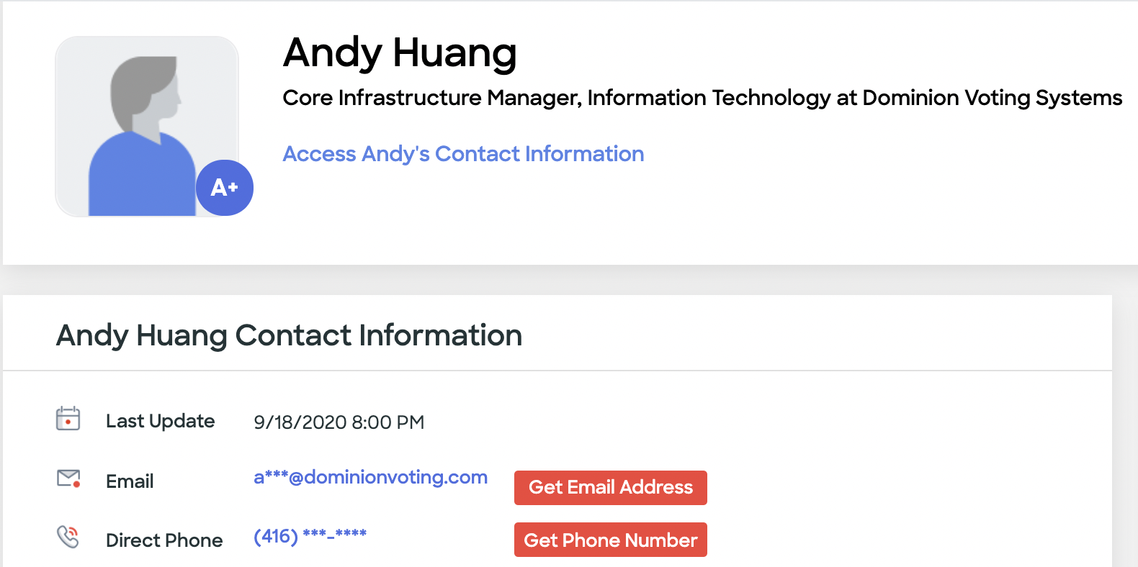Viewport: 1138px width, 567px height.
Task: Open Access Andy's Contact Information link
Action: (463, 154)
